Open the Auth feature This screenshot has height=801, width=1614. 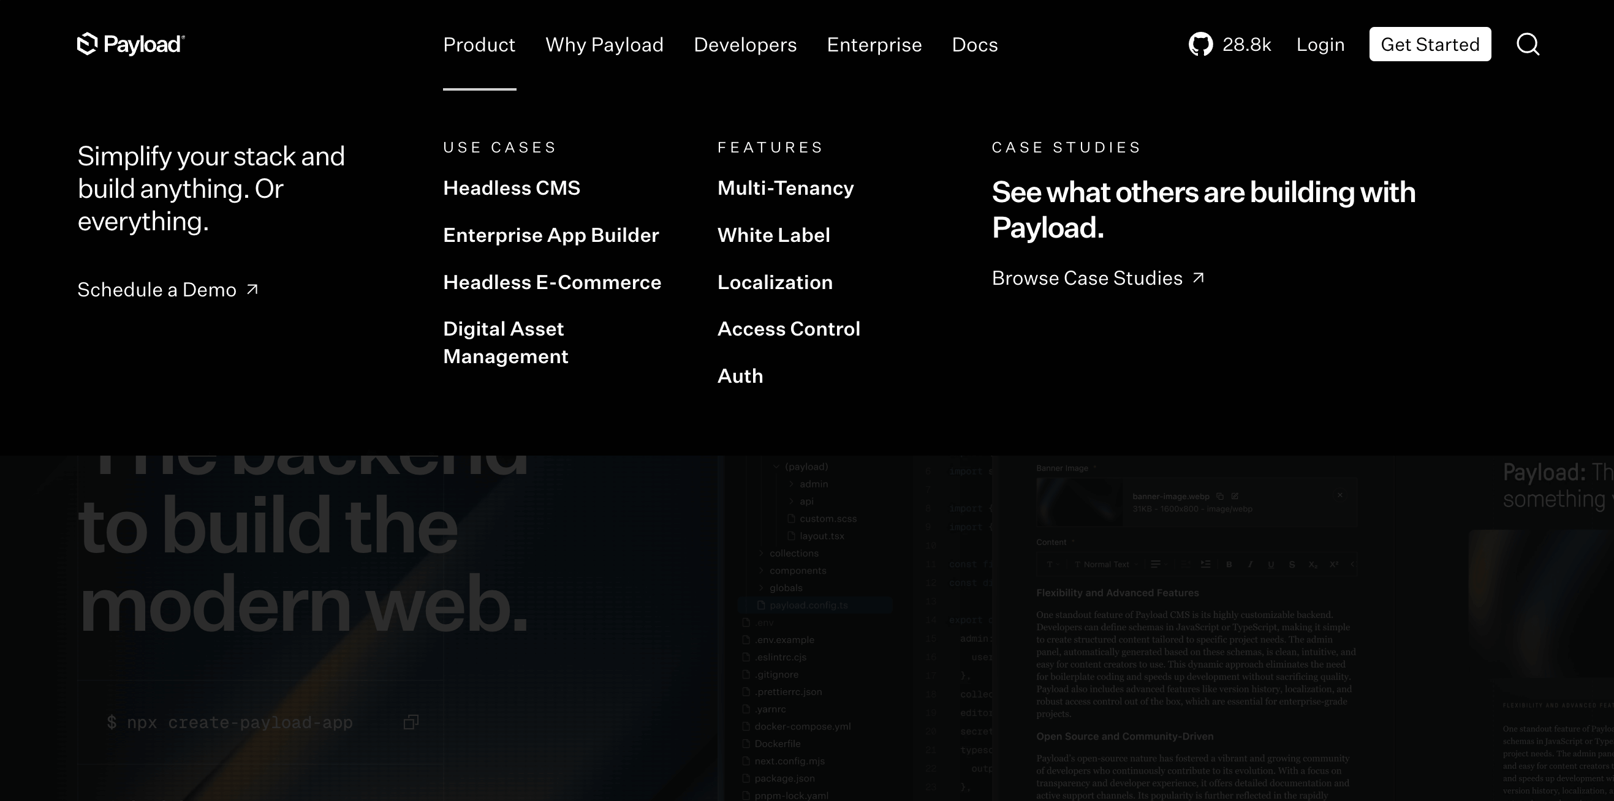point(740,376)
